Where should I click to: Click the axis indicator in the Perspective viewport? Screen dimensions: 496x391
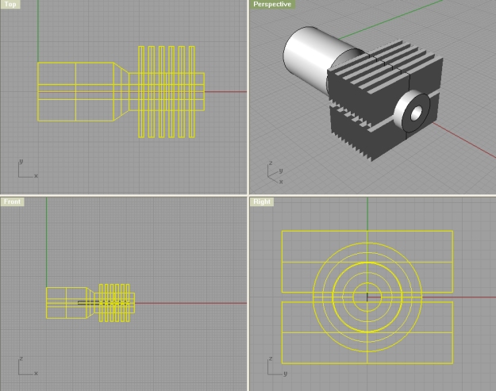(x=275, y=173)
